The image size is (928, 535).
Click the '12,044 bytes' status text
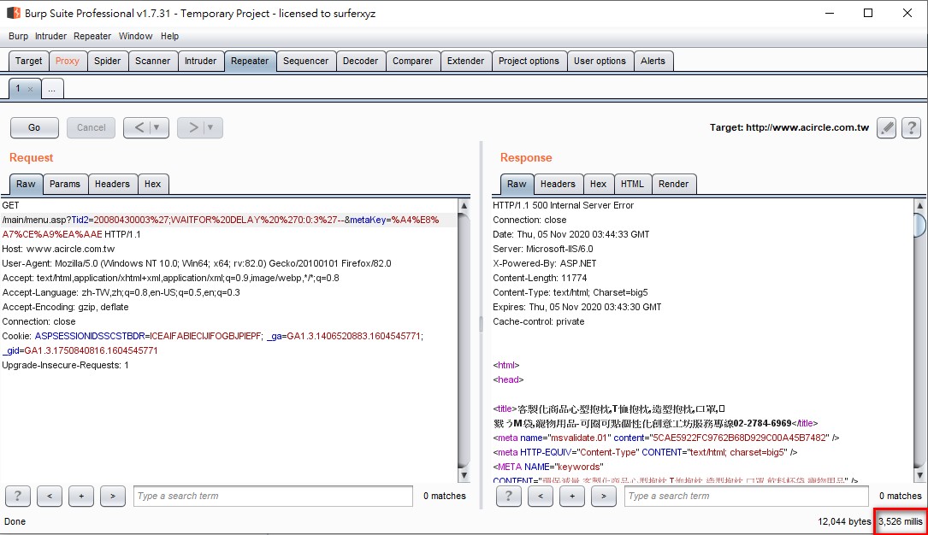coord(844,521)
